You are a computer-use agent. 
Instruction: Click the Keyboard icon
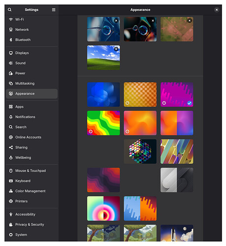pos(11,181)
